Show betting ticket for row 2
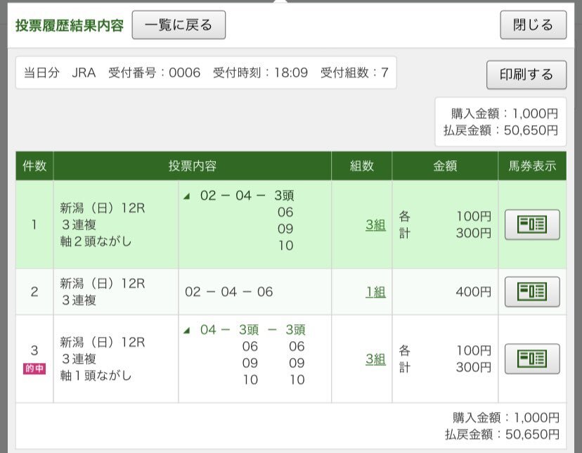582x453 pixels. tap(532, 291)
